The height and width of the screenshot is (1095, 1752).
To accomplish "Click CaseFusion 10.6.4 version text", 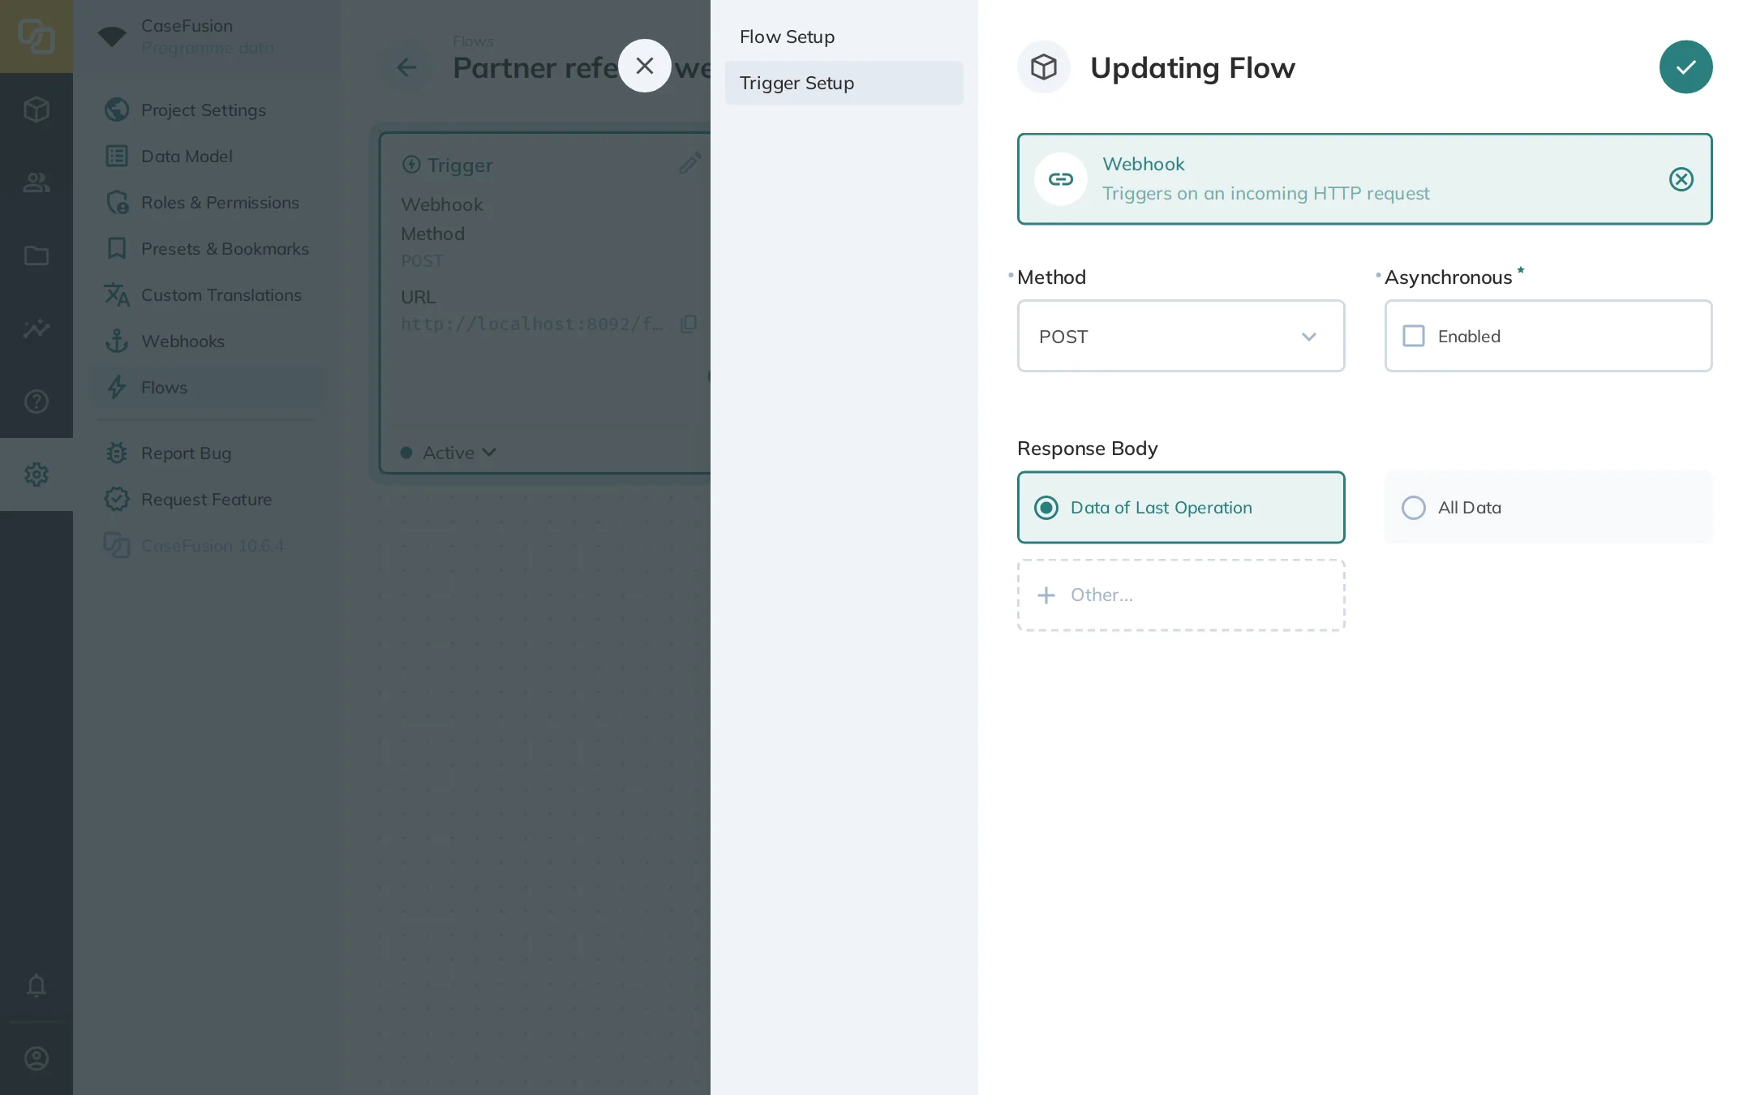I will pos(213,546).
